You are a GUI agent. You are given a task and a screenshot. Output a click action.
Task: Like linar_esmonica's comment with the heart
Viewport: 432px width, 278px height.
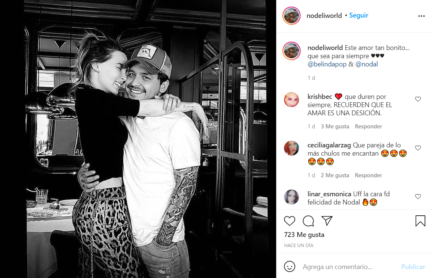tap(418, 196)
